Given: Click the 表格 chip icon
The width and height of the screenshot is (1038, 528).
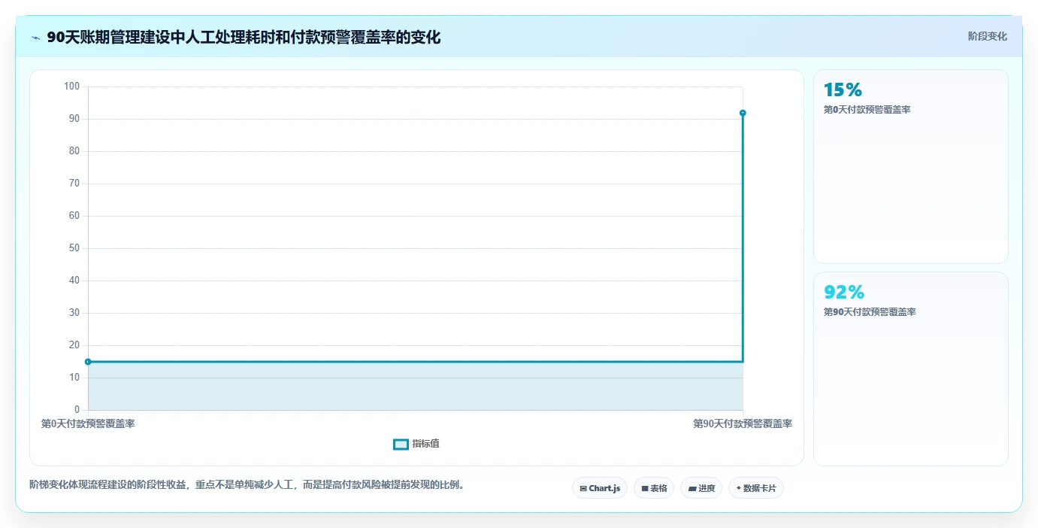Looking at the screenshot, I should point(645,489).
